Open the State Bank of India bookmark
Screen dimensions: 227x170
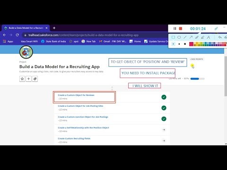pyautogui.click(x=53, y=42)
